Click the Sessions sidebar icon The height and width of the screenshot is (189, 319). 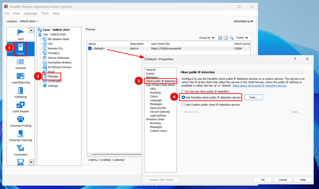[20, 64]
